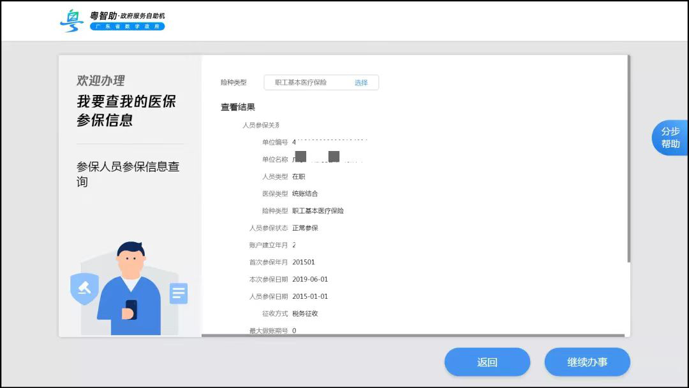
Task: Click the gavel shield icon in illustration
Action: (x=84, y=289)
